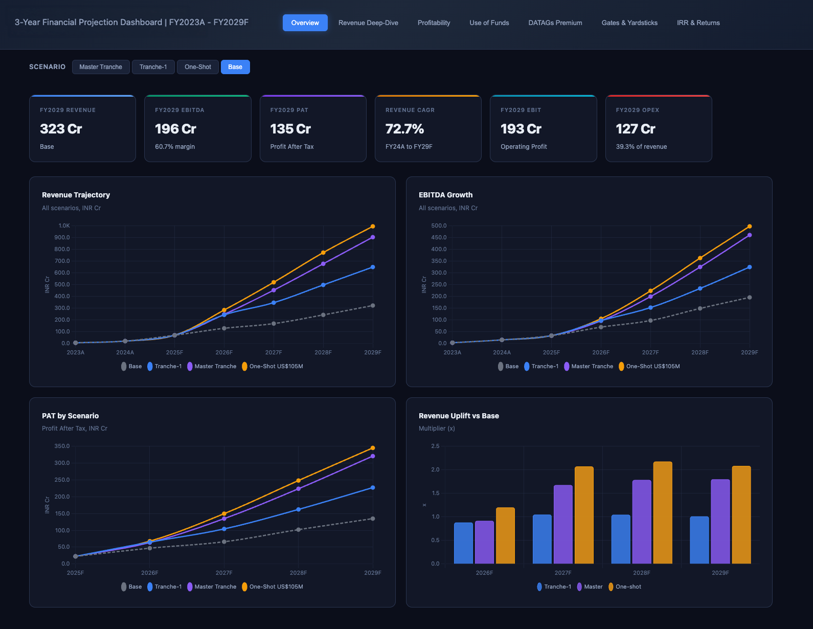
Task: Select the Master Tranche scenario
Action: click(x=101, y=67)
